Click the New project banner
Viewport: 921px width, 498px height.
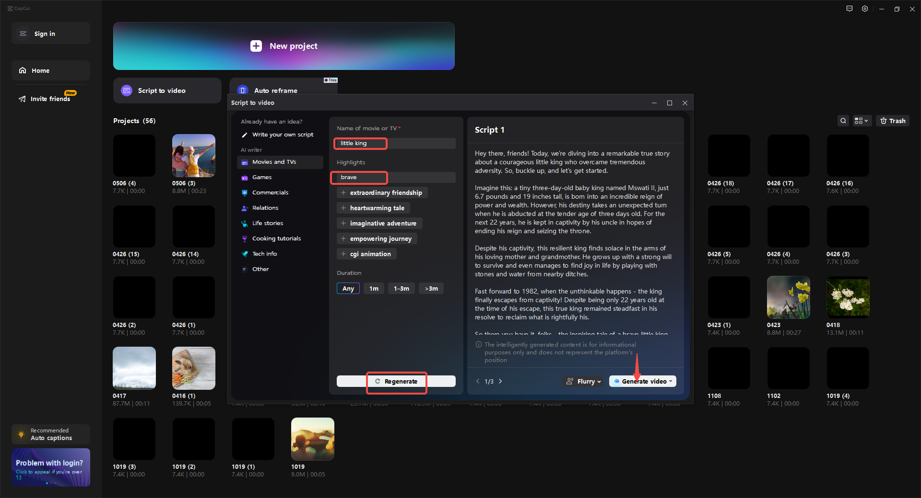pos(284,46)
